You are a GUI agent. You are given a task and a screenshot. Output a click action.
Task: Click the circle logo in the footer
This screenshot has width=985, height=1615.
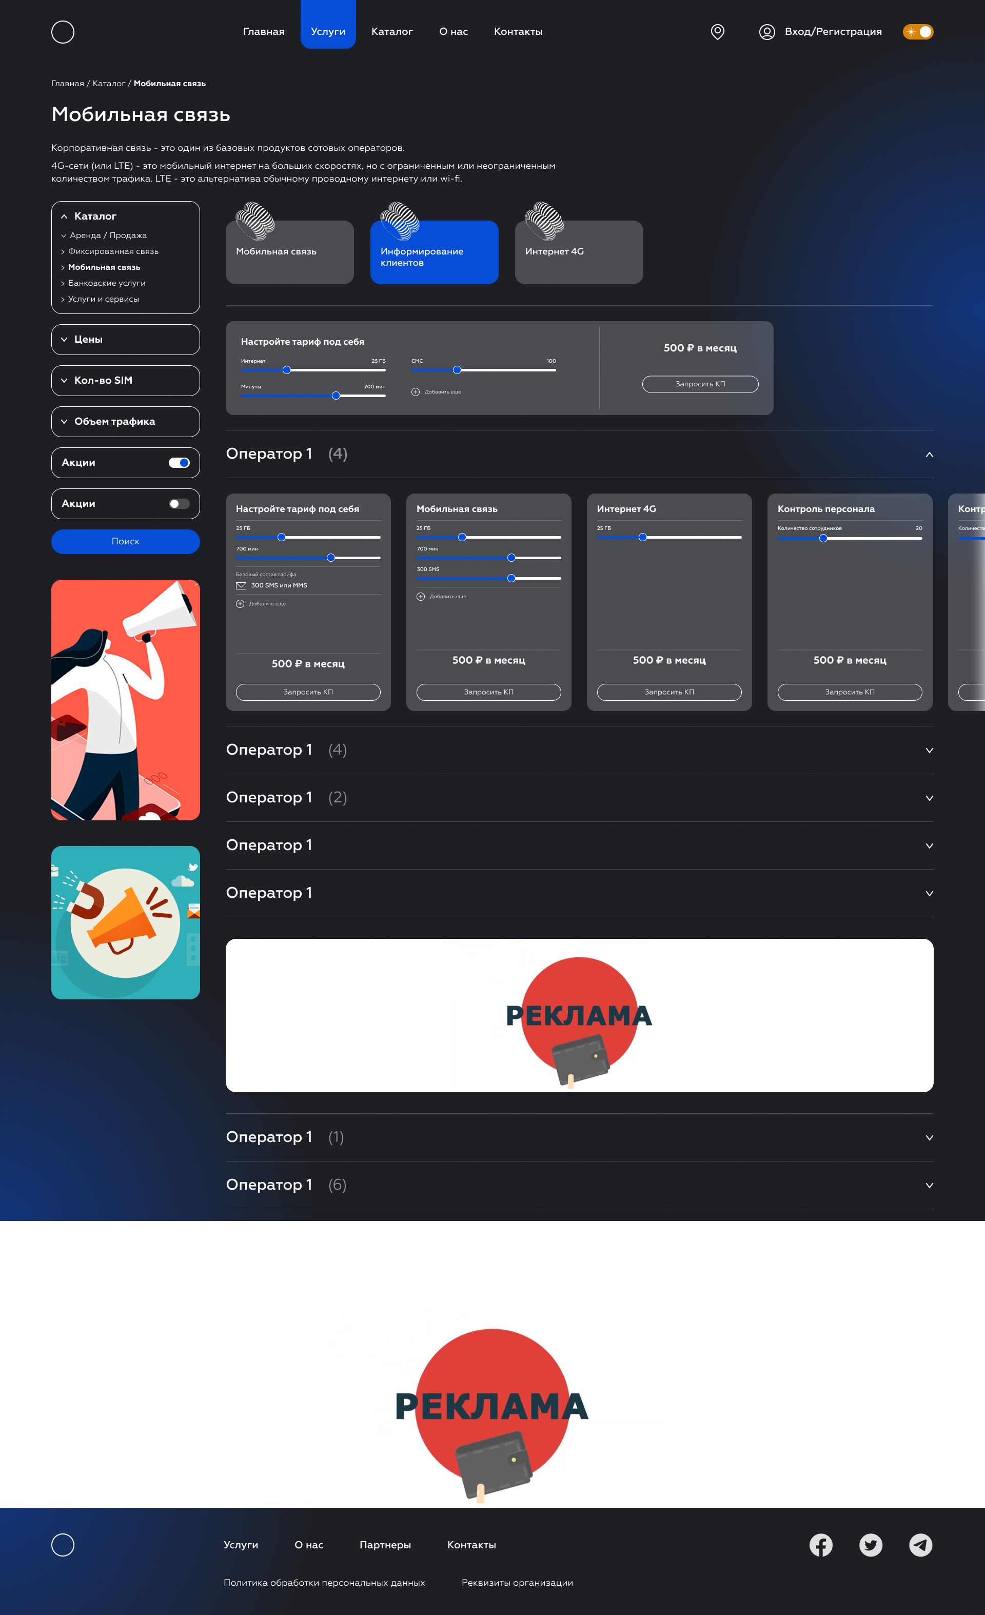(x=63, y=1545)
